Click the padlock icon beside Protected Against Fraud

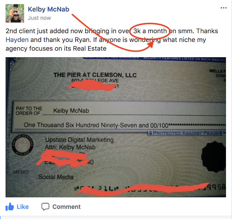pyautogui.click(x=151, y=133)
